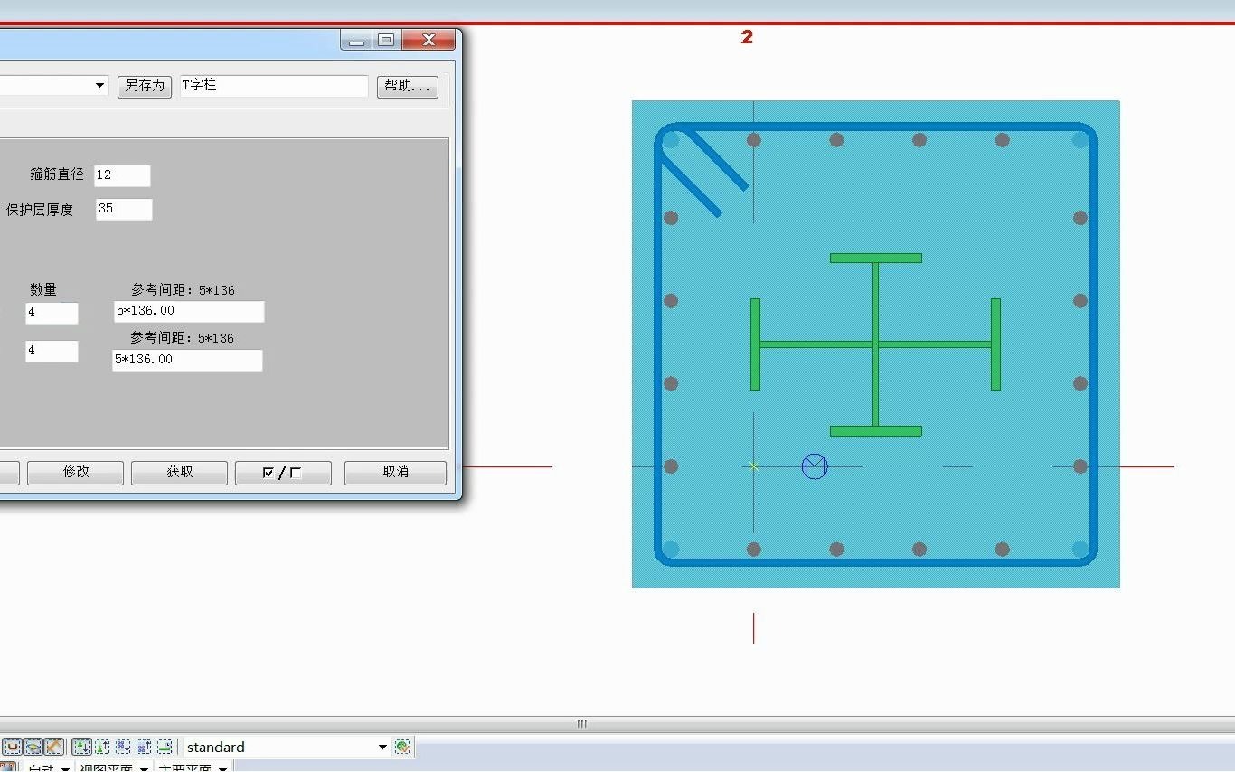Click the second selection filter icon with up arrow
1235x772 pixels.
click(102, 747)
